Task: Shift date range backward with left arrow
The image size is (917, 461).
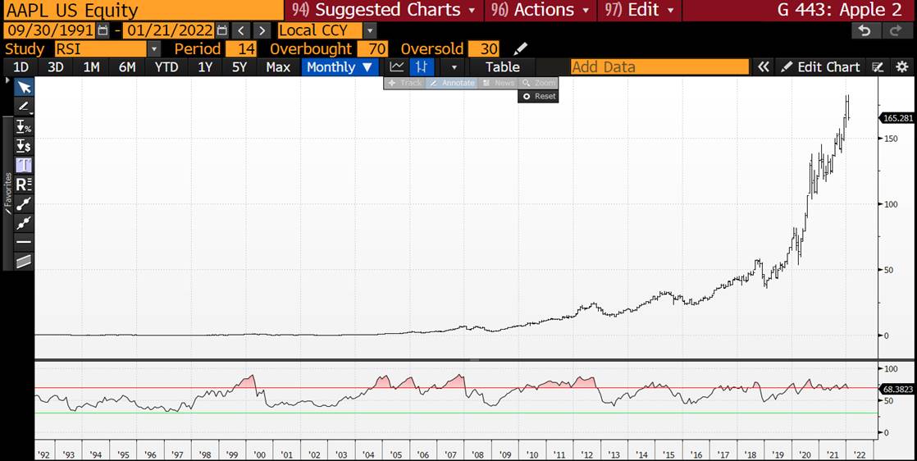Action: pos(241,30)
